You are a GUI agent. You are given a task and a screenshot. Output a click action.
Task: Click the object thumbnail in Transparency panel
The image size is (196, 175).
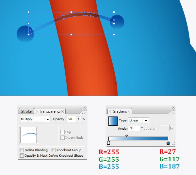pyautogui.click(x=29, y=135)
